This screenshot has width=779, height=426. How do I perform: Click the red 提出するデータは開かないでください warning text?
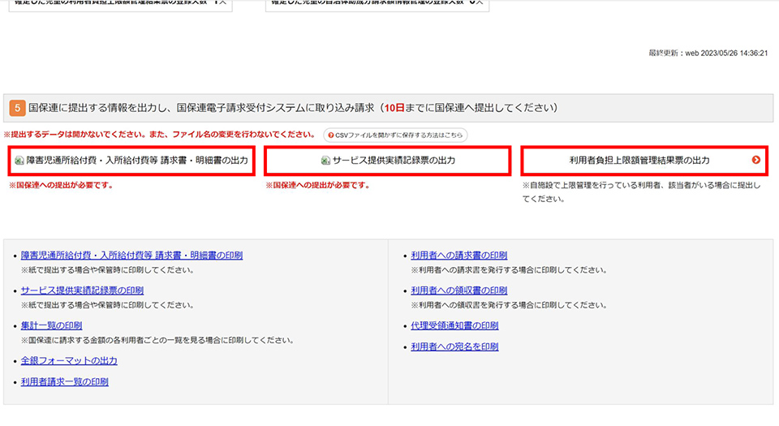160,135
